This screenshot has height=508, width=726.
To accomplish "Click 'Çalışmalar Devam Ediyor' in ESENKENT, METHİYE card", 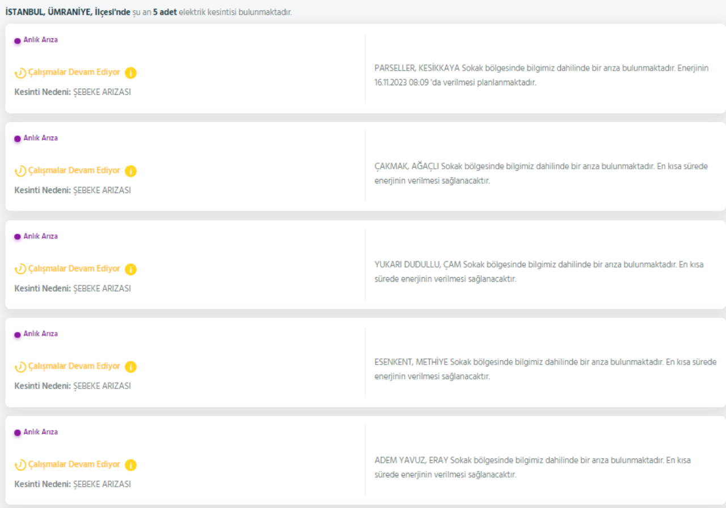I will [74, 366].
